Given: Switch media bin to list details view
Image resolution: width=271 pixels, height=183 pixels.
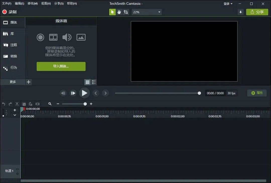Looking at the screenshot, I should coord(94,82).
